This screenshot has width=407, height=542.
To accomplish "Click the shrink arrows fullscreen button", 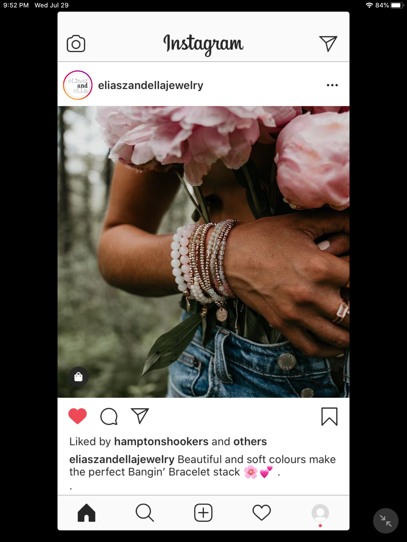I will pos(386,521).
